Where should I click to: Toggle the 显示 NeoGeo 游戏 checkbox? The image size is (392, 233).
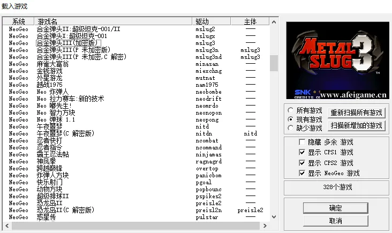(301, 173)
